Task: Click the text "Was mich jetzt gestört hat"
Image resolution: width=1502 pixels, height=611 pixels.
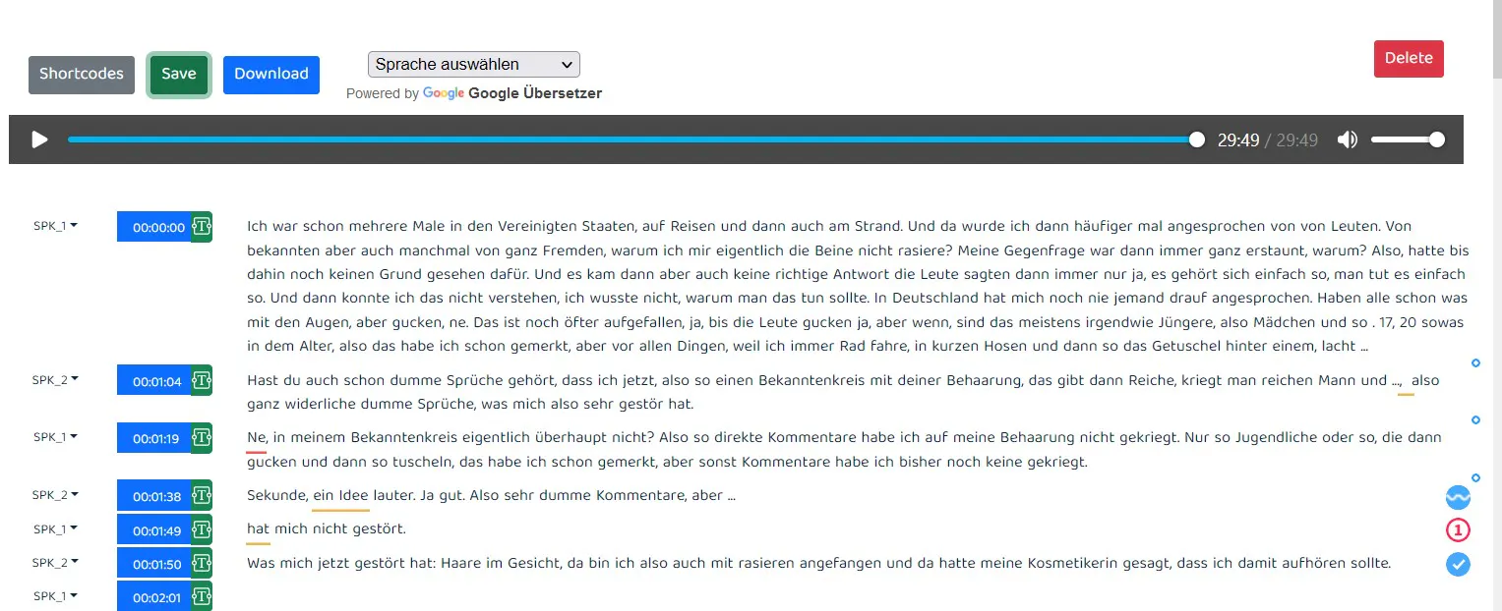Action: click(341, 563)
